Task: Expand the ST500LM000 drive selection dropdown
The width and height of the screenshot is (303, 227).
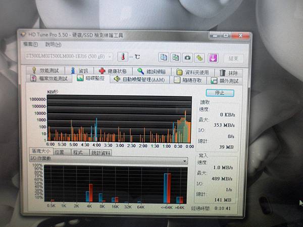Action: point(69,56)
